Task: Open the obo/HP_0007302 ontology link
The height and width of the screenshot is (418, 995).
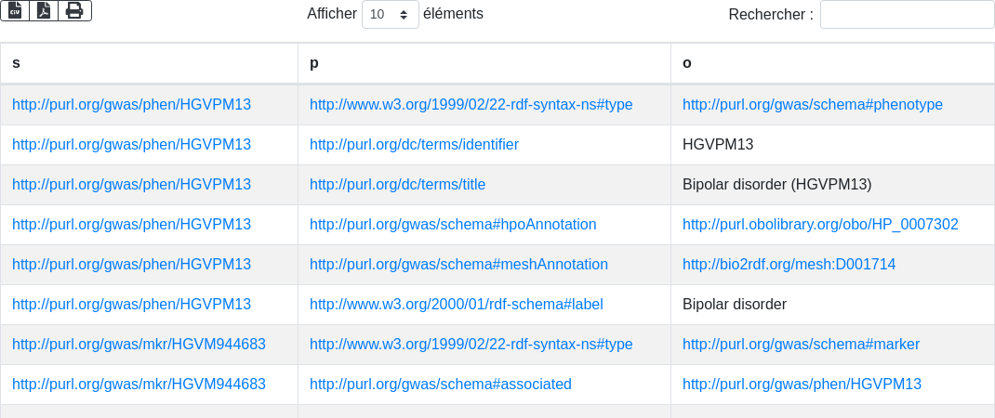Action: click(x=820, y=225)
